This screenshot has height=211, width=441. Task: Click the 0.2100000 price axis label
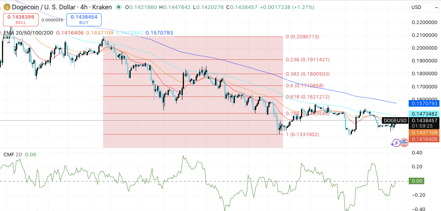(425, 35)
